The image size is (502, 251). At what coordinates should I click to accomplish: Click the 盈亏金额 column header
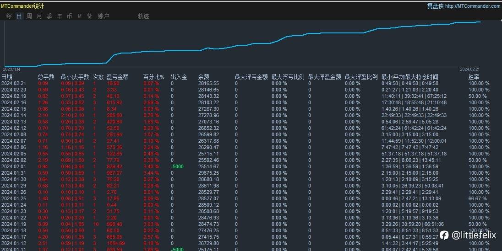click(x=118, y=77)
